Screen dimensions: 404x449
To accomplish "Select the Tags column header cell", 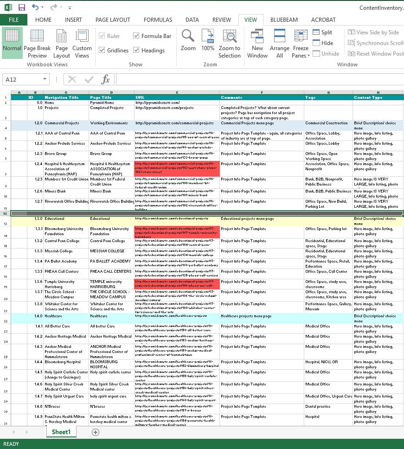I will point(328,97).
